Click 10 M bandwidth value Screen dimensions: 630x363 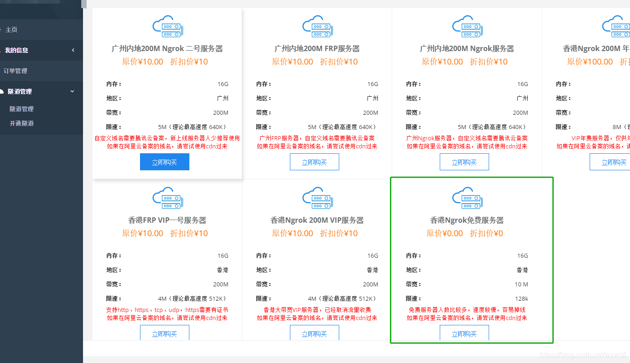click(521, 284)
